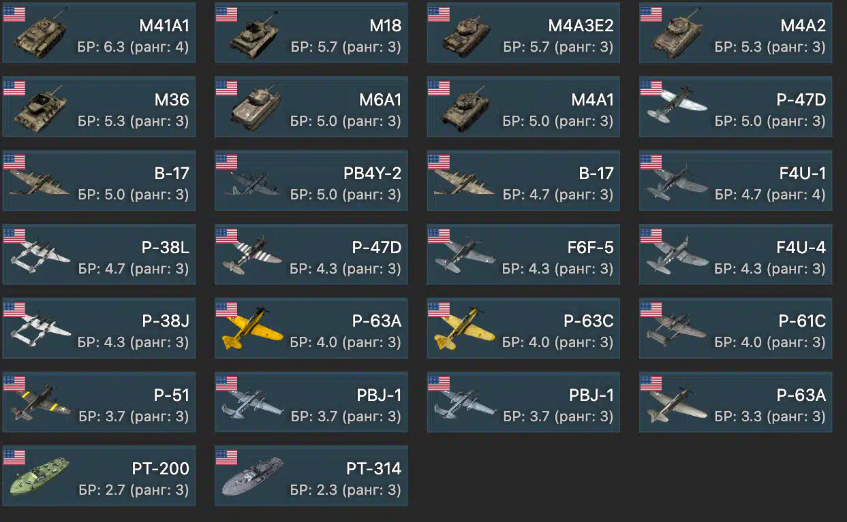This screenshot has height=522, width=847.
Task: Select the M36 vehicle card
Action: (99, 108)
